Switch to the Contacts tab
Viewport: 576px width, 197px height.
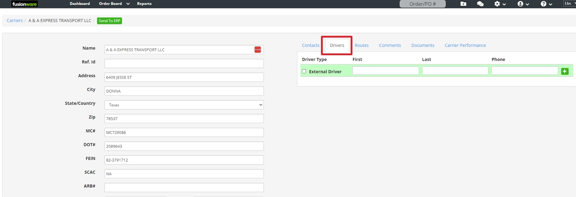tap(310, 45)
